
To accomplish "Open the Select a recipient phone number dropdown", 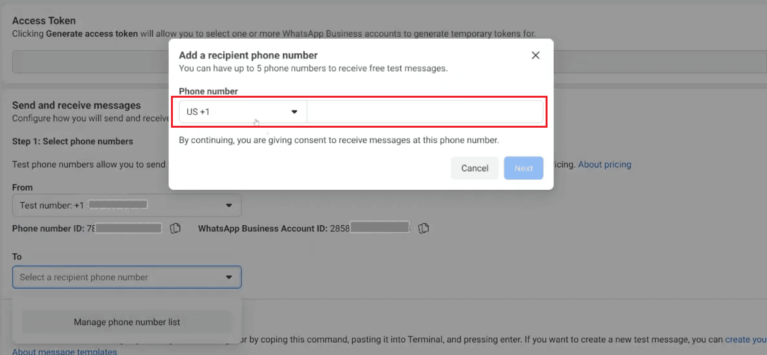I will click(127, 277).
